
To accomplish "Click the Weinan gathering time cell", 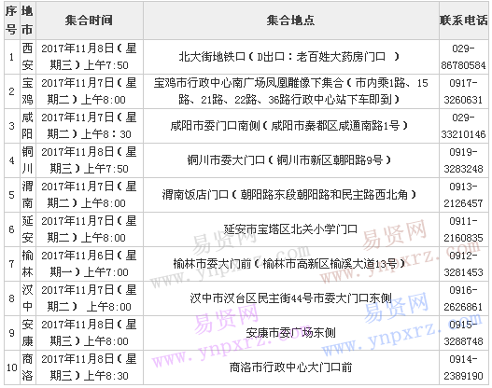I will (x=90, y=195).
